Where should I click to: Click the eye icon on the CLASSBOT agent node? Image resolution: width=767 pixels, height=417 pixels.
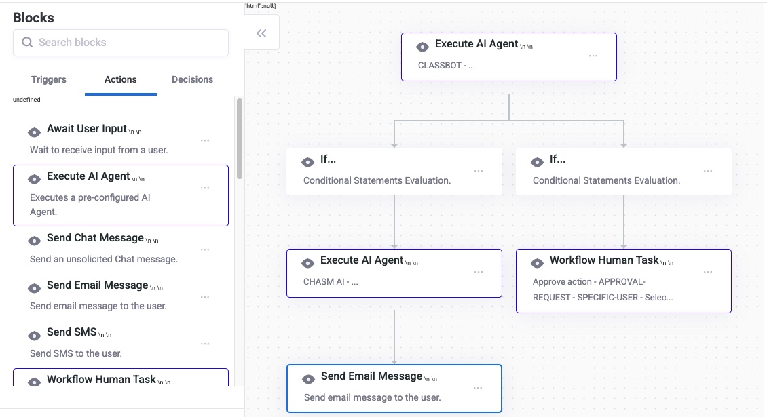click(422, 47)
